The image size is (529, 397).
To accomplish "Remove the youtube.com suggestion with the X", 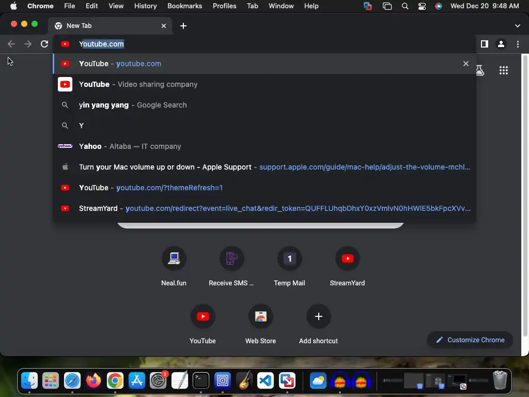I will [466, 64].
